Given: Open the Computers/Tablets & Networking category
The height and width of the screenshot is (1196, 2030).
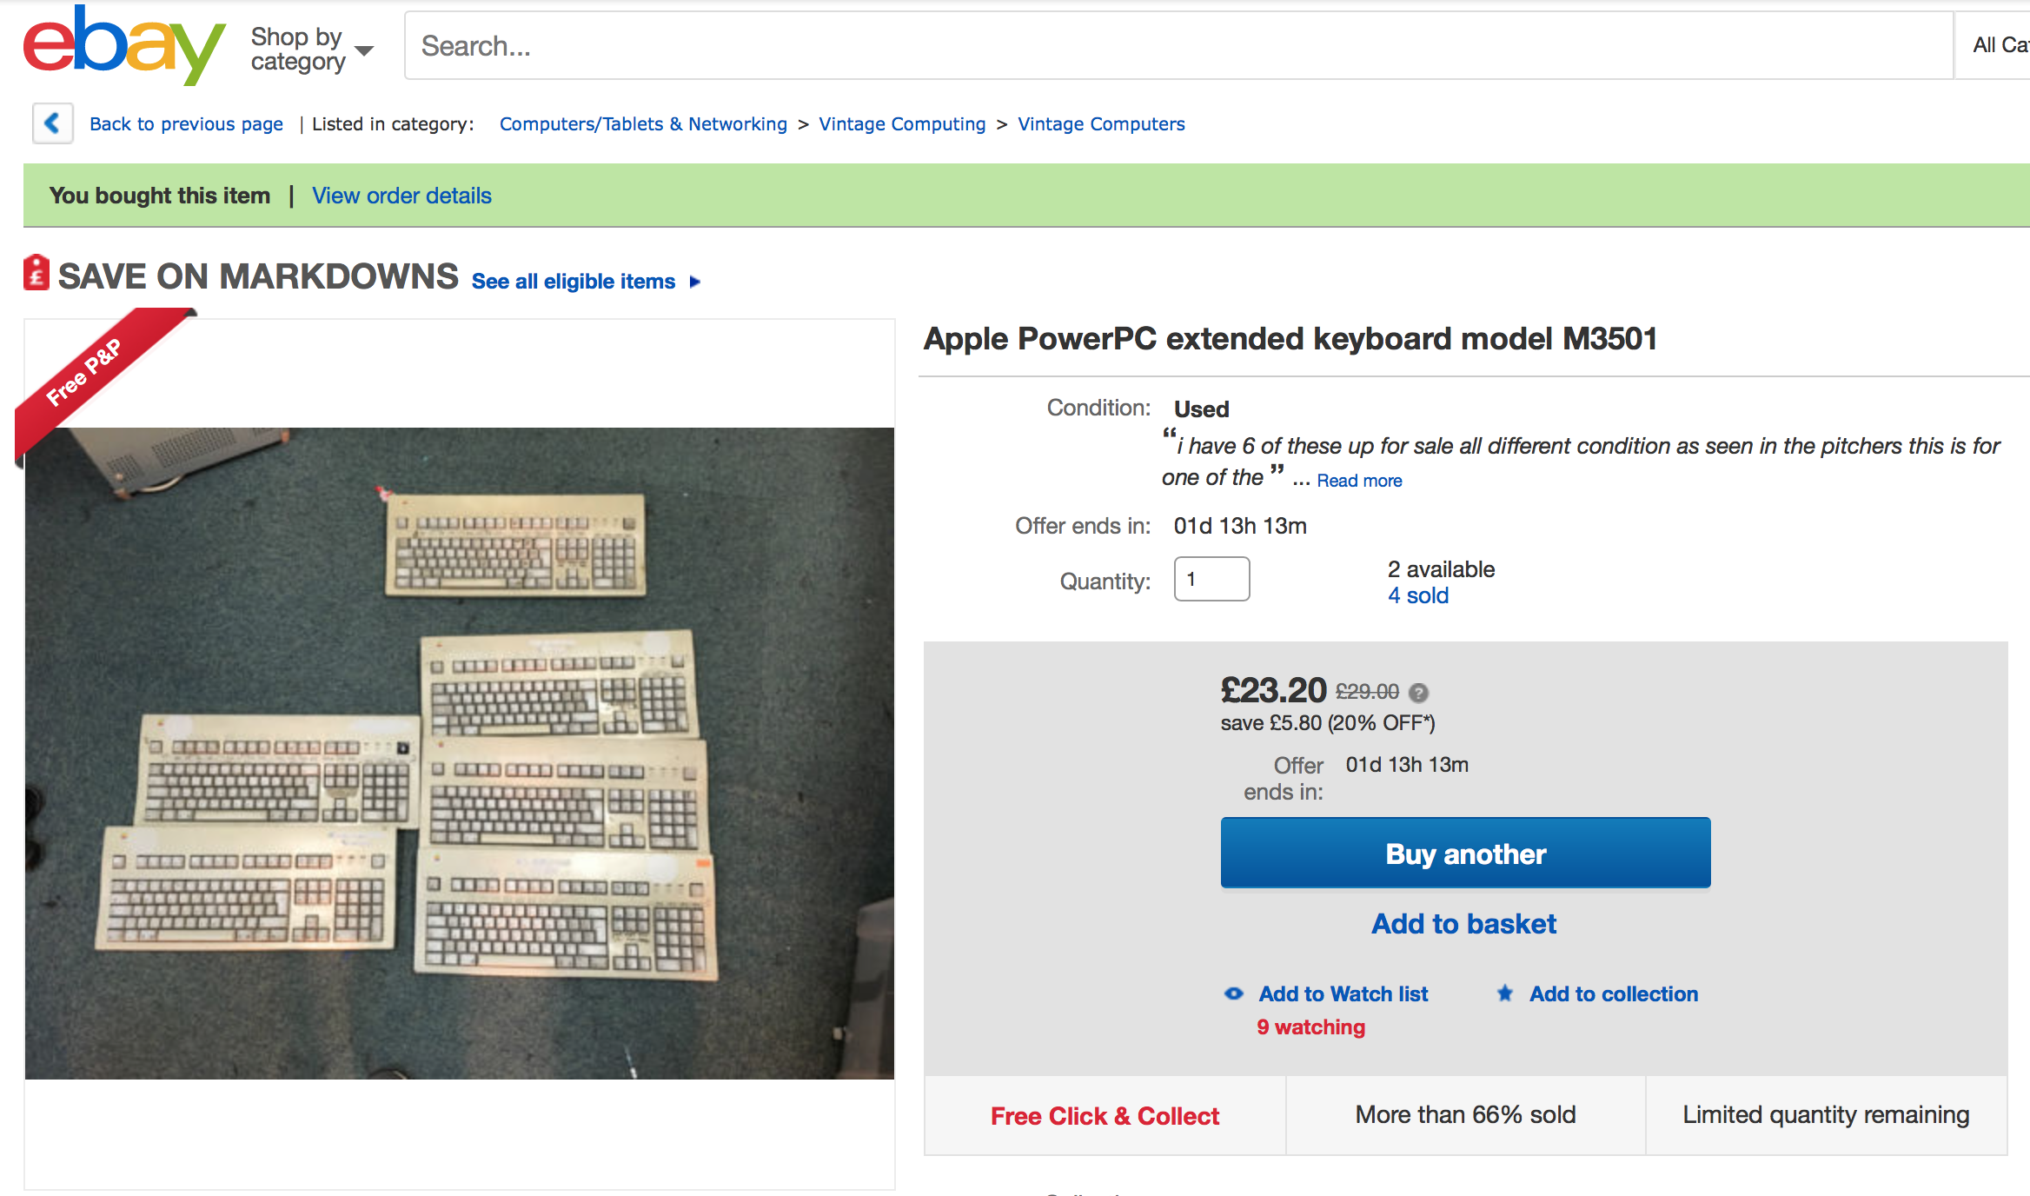Looking at the screenshot, I should click(643, 123).
